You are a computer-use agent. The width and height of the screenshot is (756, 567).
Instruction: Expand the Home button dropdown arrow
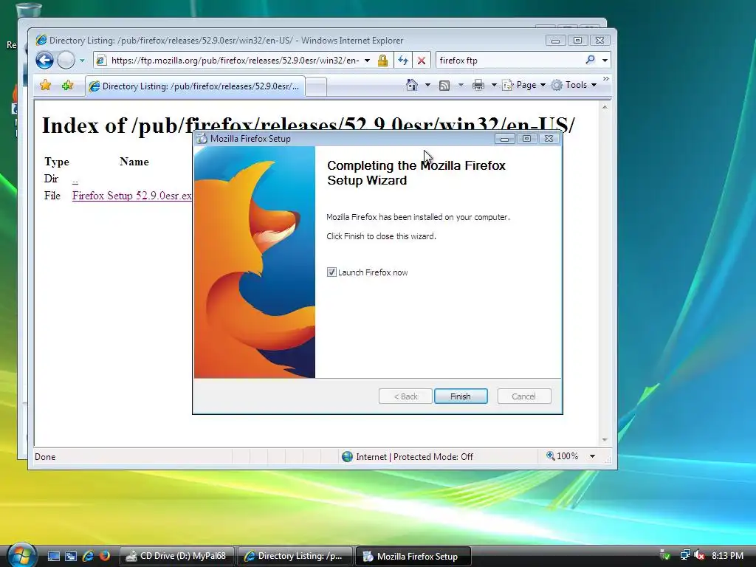point(427,85)
